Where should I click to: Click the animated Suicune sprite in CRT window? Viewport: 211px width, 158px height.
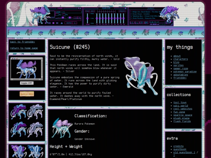tap(26, 69)
